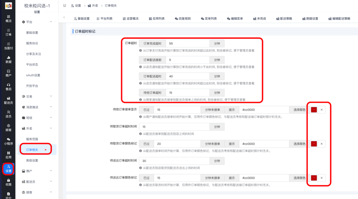358x199 pixels.
Task: Click the 待取货订单颜色标记 minutes field showing 20
Action: point(177,144)
